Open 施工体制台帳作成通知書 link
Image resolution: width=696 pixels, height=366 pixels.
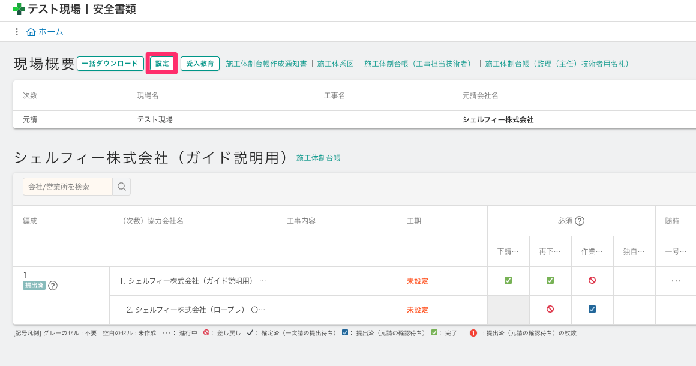266,64
